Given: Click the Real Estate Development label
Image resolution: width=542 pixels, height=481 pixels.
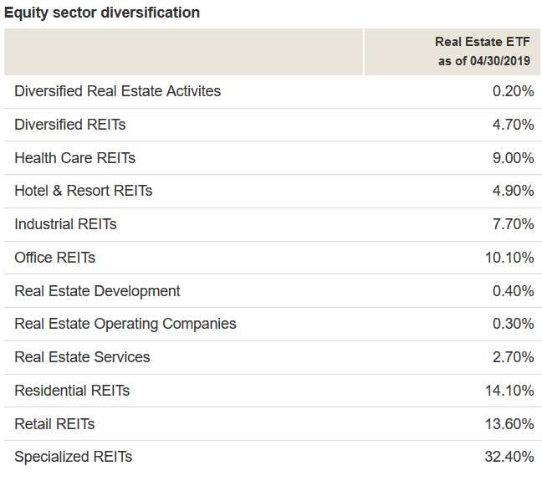Looking at the screenshot, I should (x=97, y=291).
